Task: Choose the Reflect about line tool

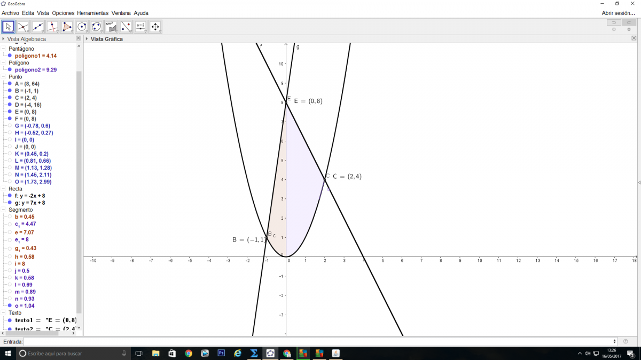Action: (126, 27)
